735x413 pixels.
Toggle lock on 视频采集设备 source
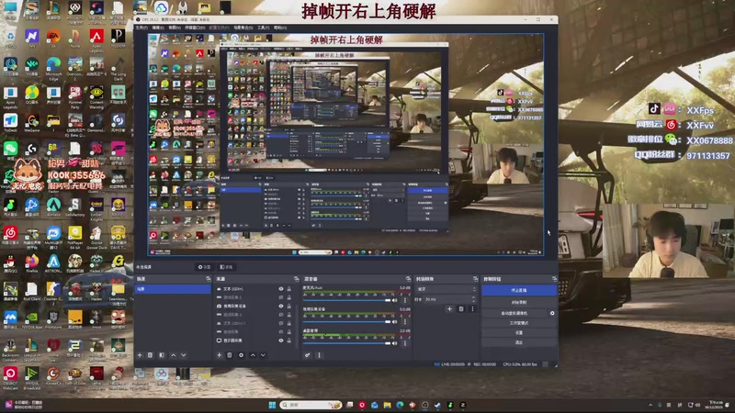click(x=288, y=307)
